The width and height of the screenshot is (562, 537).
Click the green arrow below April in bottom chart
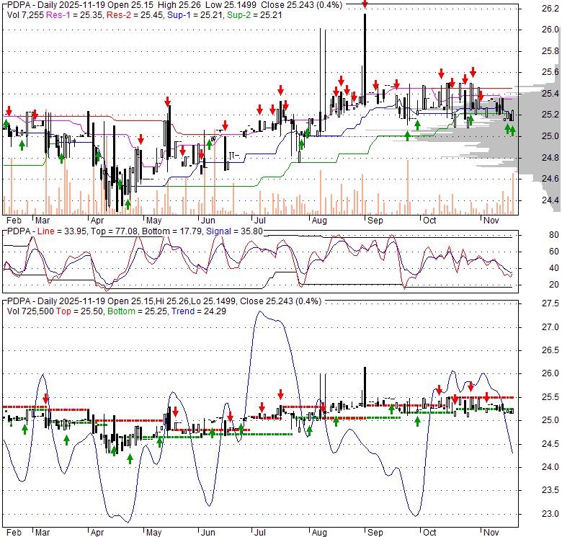[113, 450]
